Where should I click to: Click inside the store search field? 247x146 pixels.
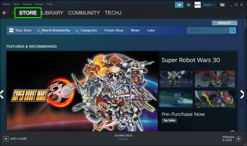(208, 30)
